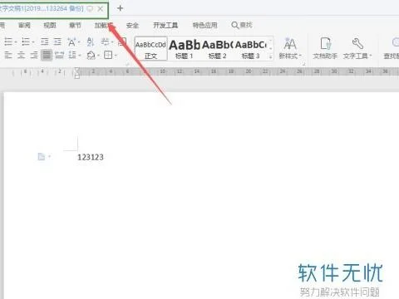Expand the show/hide marks dropdown arrow
Viewport: 399px width, 299px height.
[112, 42]
